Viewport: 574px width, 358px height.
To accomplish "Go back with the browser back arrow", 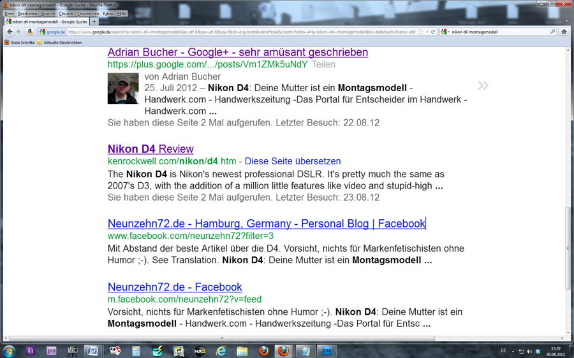I will coord(10,32).
